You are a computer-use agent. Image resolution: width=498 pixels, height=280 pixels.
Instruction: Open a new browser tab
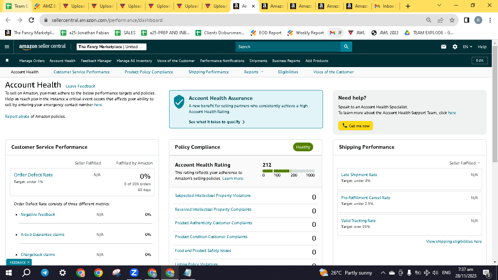pyautogui.click(x=408, y=6)
